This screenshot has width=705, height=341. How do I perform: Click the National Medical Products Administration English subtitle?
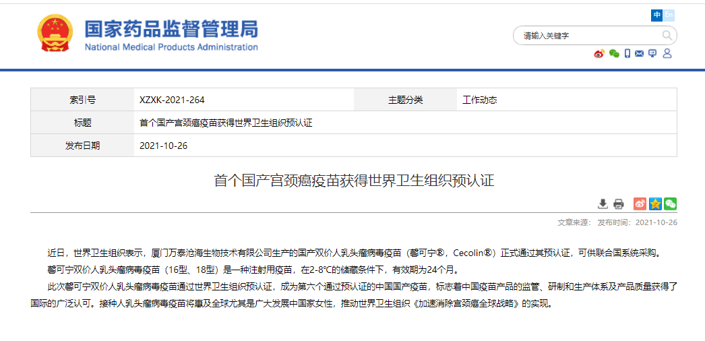171,47
